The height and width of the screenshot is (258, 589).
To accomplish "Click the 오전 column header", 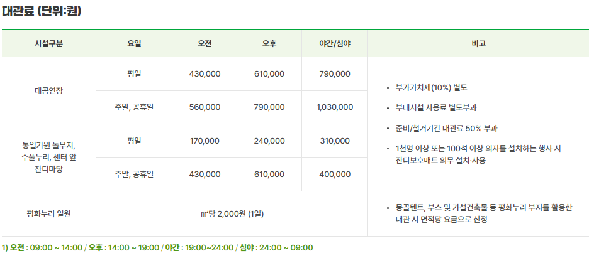I will pos(205,43).
